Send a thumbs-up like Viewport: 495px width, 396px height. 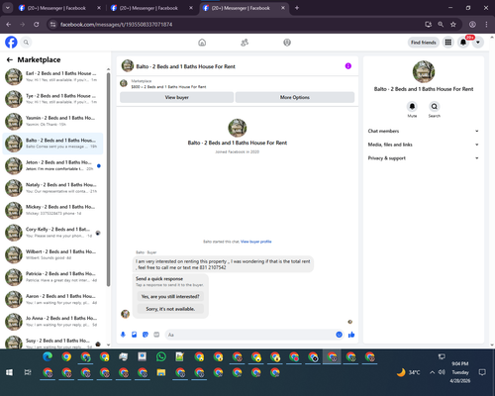tap(351, 335)
